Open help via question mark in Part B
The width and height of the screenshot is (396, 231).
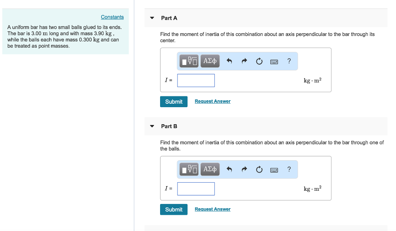click(288, 169)
